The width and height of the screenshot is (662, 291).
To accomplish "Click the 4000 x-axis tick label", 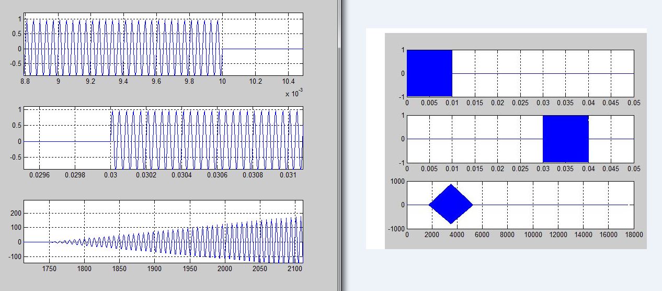I will coord(458,235).
